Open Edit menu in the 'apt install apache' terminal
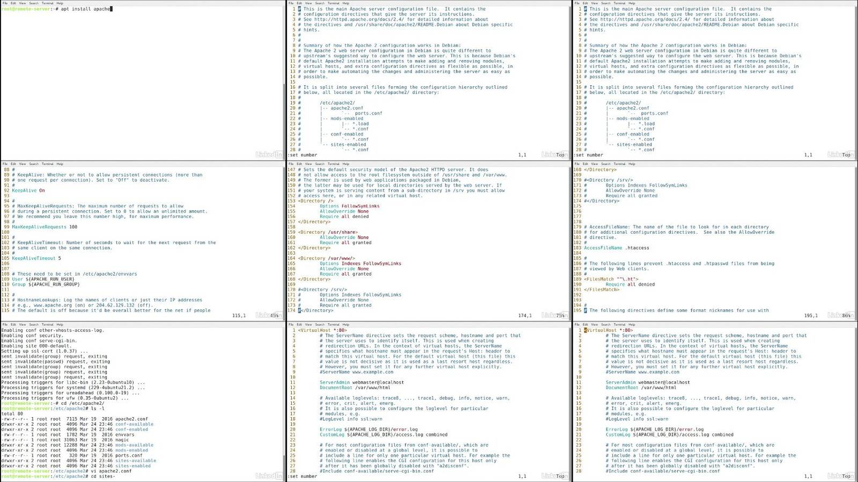 [13, 3]
